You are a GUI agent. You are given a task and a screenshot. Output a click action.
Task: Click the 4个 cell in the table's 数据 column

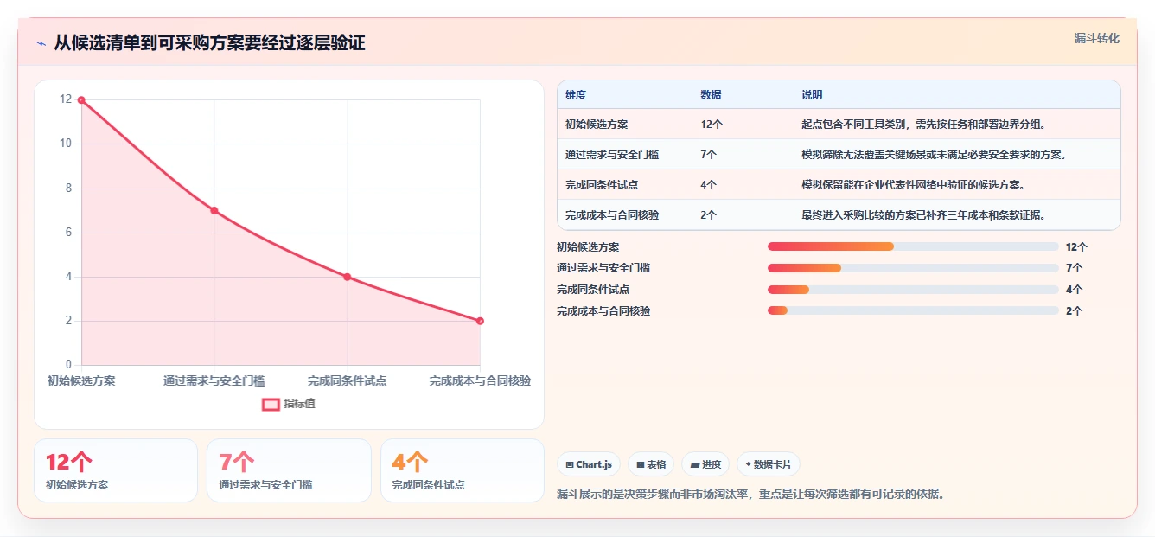point(709,185)
